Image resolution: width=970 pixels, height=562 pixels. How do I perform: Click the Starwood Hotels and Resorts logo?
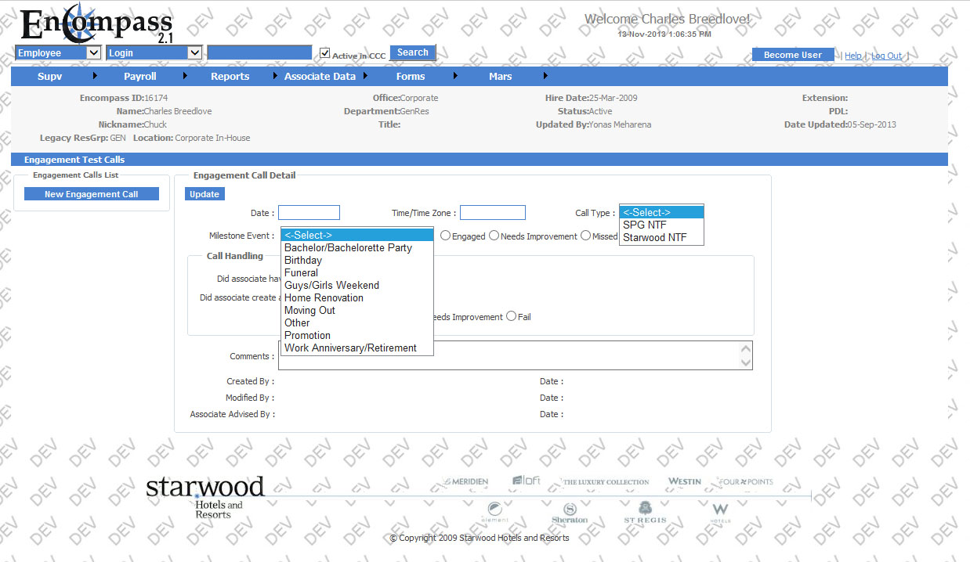(205, 495)
